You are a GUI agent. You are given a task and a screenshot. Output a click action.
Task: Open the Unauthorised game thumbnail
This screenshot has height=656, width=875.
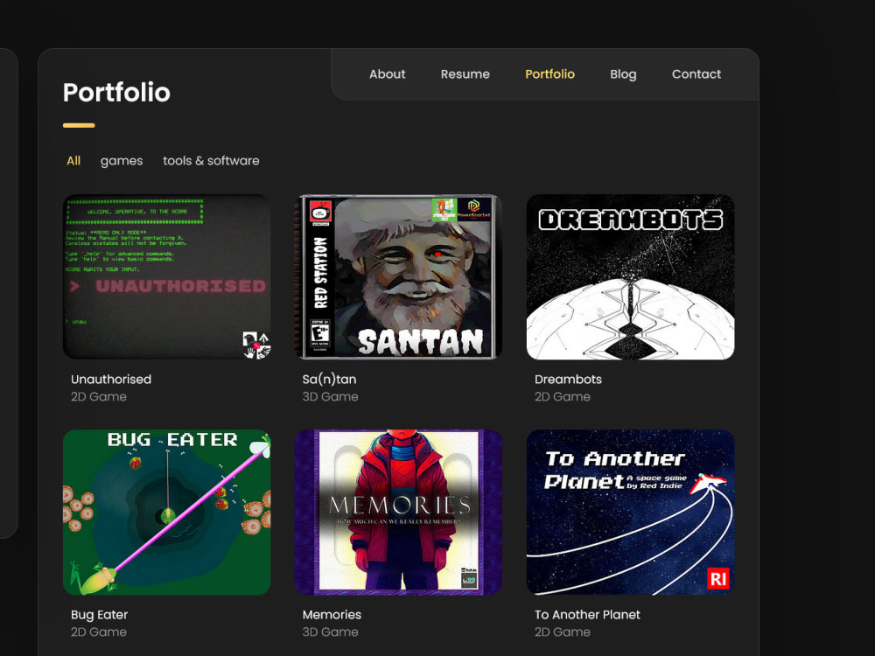pyautogui.click(x=167, y=276)
